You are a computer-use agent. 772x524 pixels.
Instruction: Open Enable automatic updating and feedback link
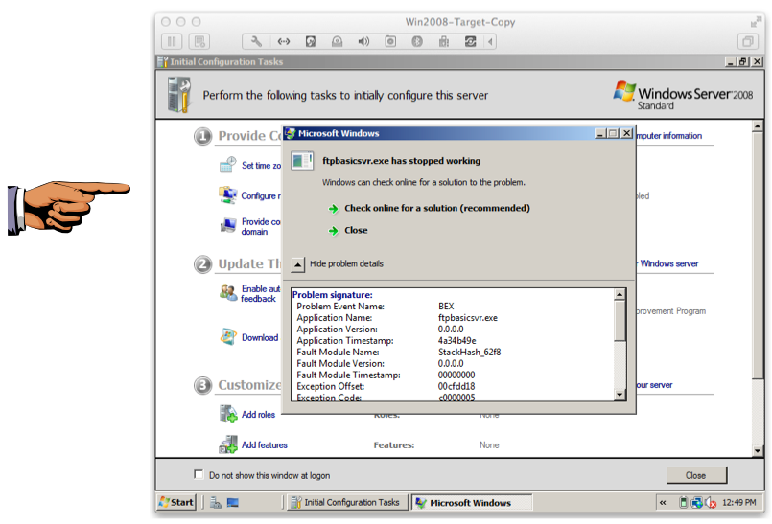point(261,294)
